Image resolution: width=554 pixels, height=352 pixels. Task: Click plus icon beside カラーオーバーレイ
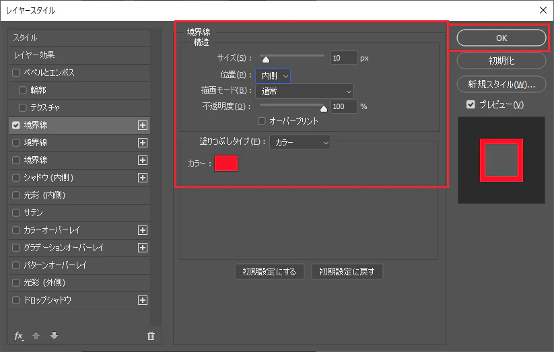pyautogui.click(x=143, y=230)
